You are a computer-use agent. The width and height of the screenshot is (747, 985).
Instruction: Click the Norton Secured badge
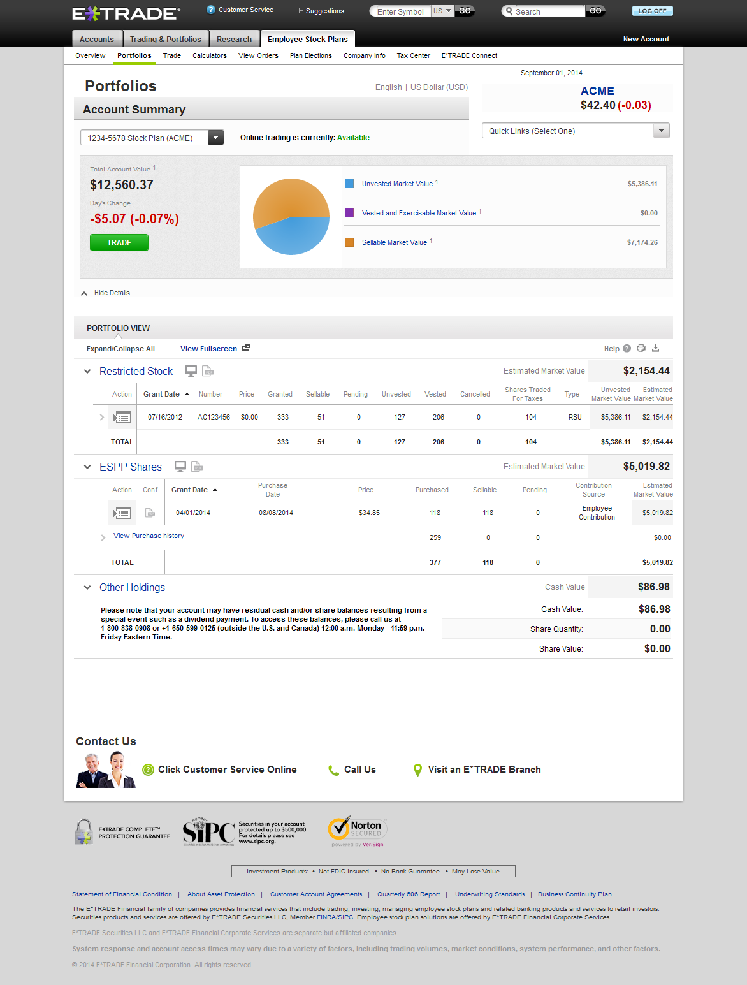pyautogui.click(x=357, y=831)
